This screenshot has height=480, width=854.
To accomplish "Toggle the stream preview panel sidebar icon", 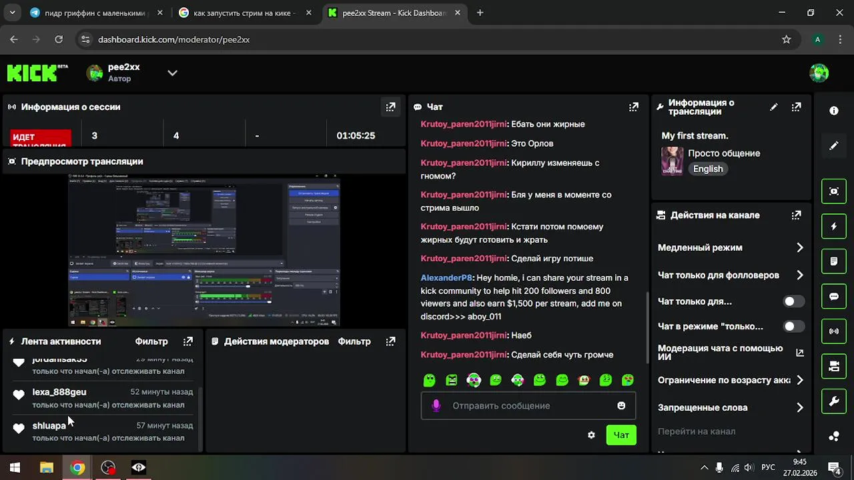I will pos(834,191).
